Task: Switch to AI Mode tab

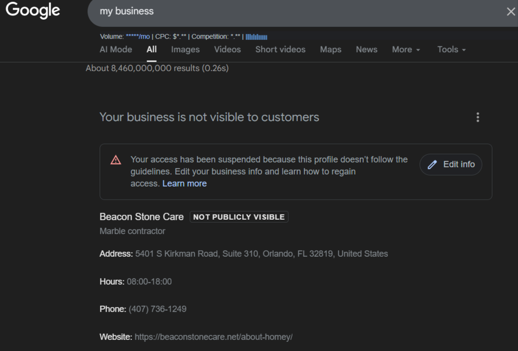Action: [116, 50]
